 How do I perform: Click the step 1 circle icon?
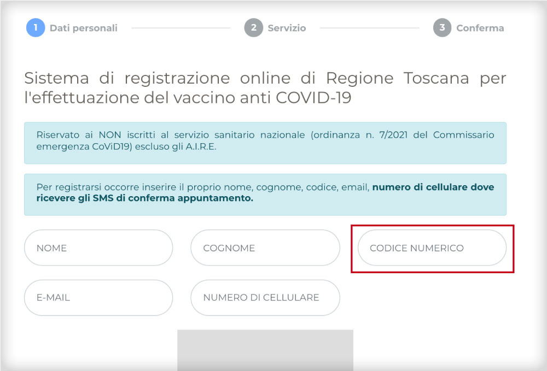click(36, 27)
